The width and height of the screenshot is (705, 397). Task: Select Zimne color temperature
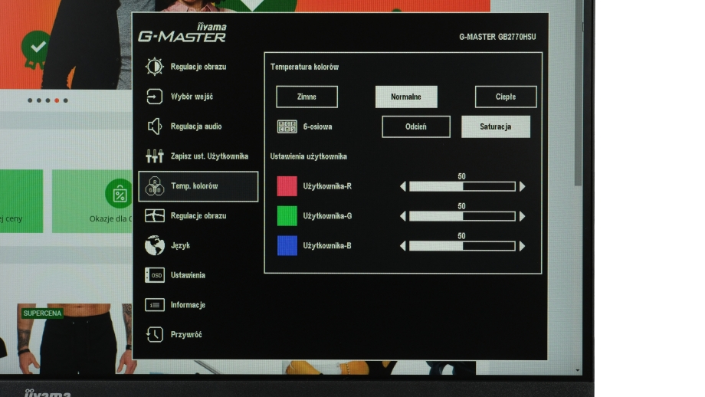[x=307, y=97]
